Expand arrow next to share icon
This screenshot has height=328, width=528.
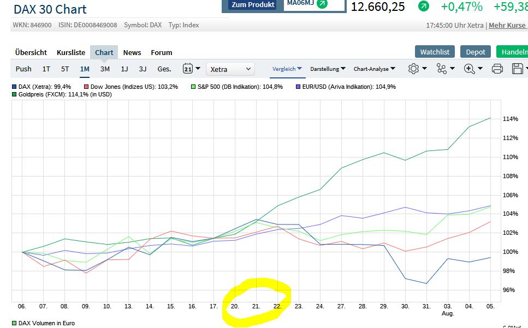(452, 69)
